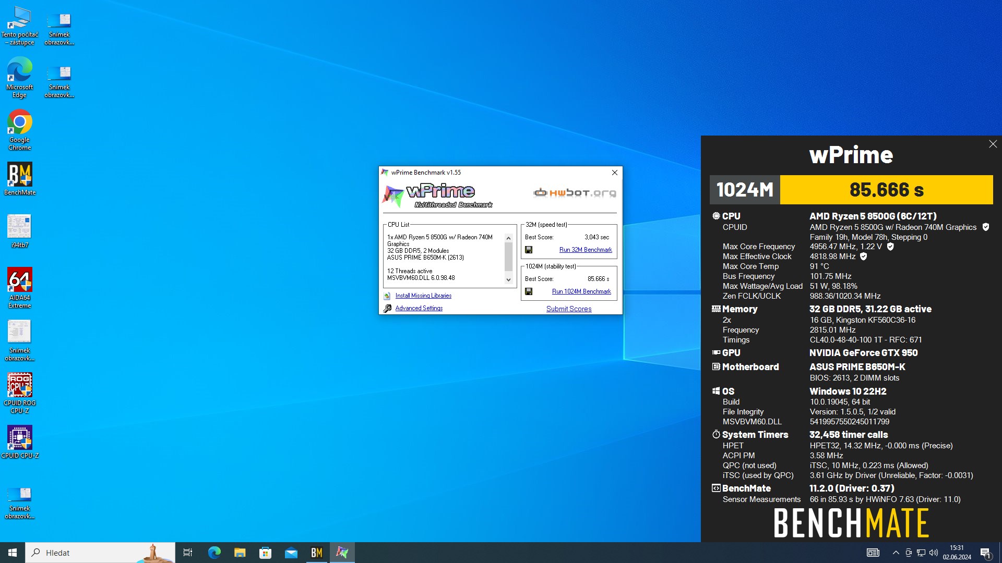1002x563 pixels.
Task: Click Max Effective Clock verified shield
Action: 863,256
